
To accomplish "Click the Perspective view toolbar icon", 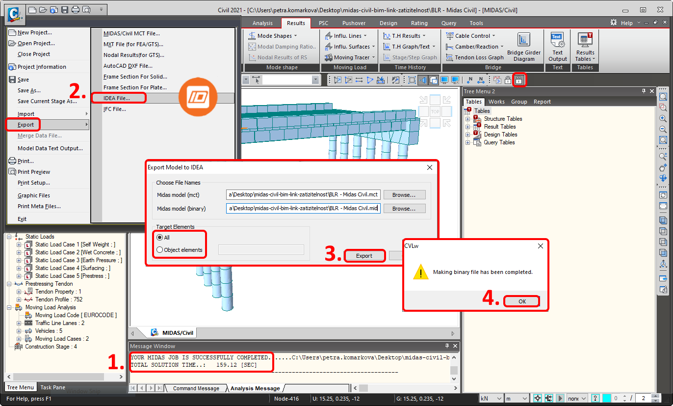I will point(423,80).
